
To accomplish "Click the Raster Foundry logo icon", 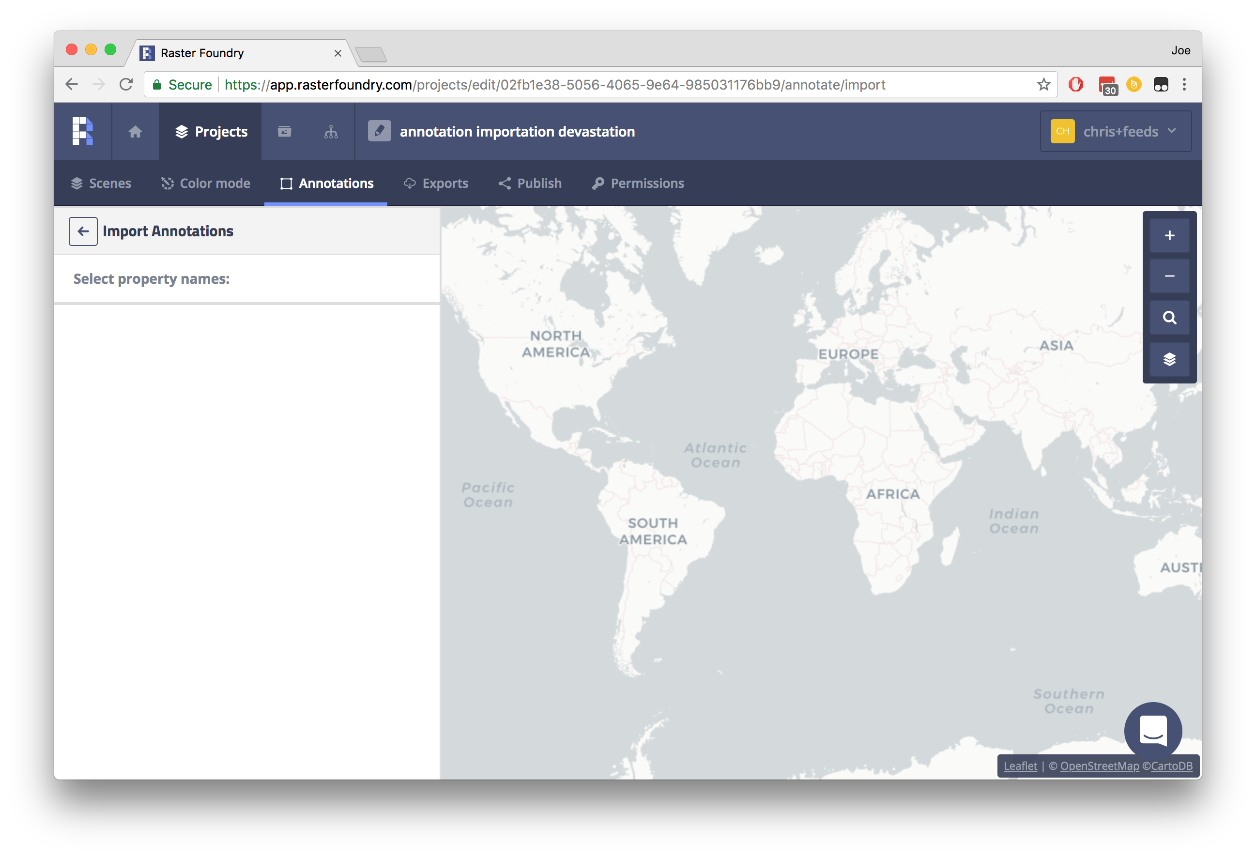I will pos(83,131).
